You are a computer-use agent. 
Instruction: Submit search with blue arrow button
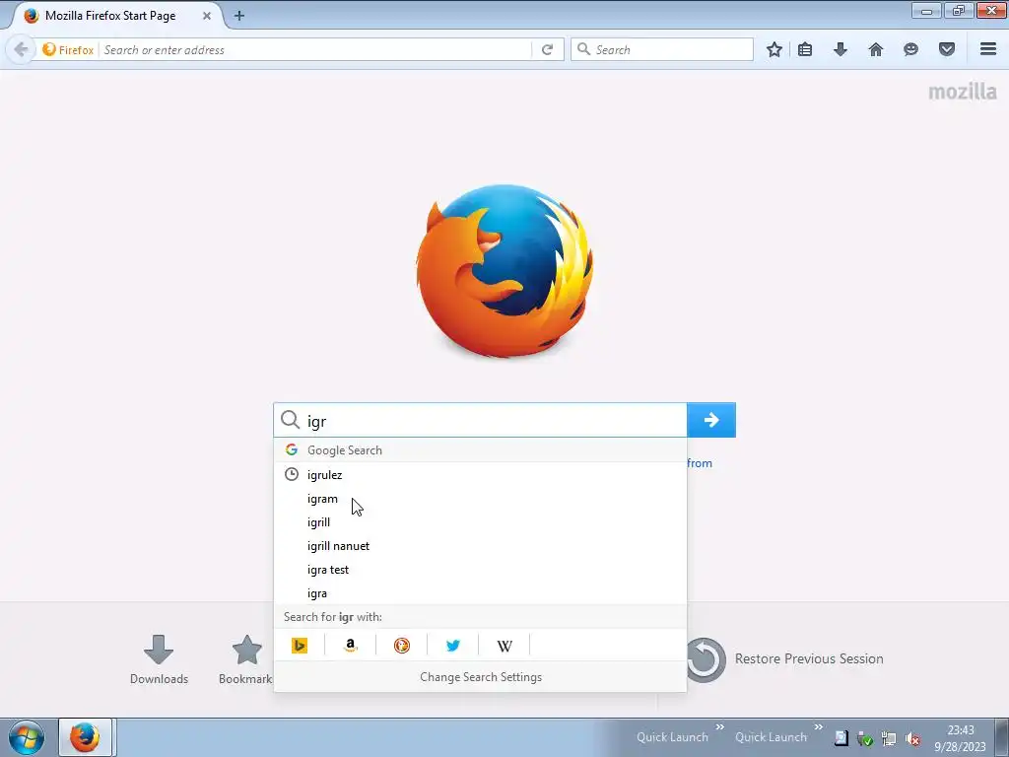click(711, 420)
